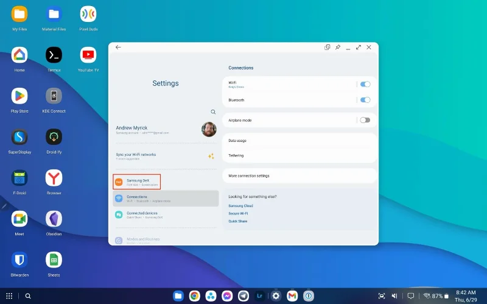
Task: Take a screenshot using the taskbar capture icon
Action: click(382, 296)
